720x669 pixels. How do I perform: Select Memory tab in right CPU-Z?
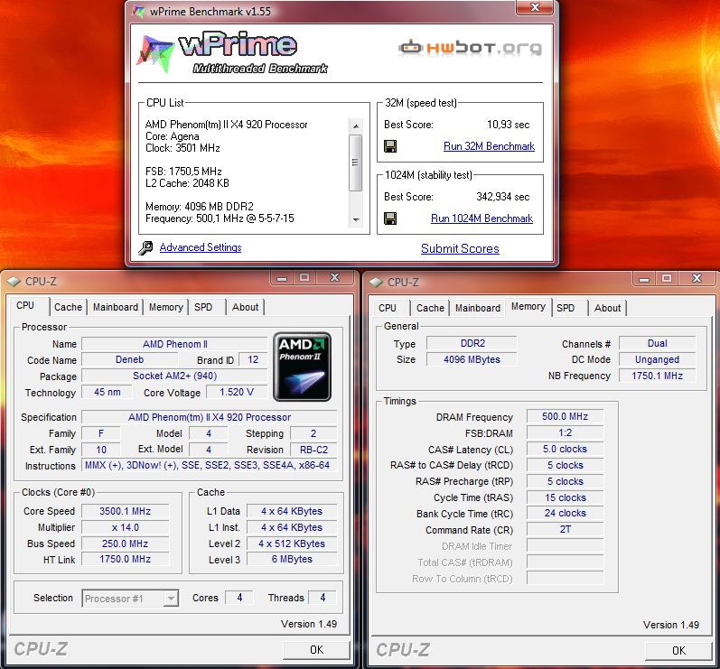[x=528, y=306]
